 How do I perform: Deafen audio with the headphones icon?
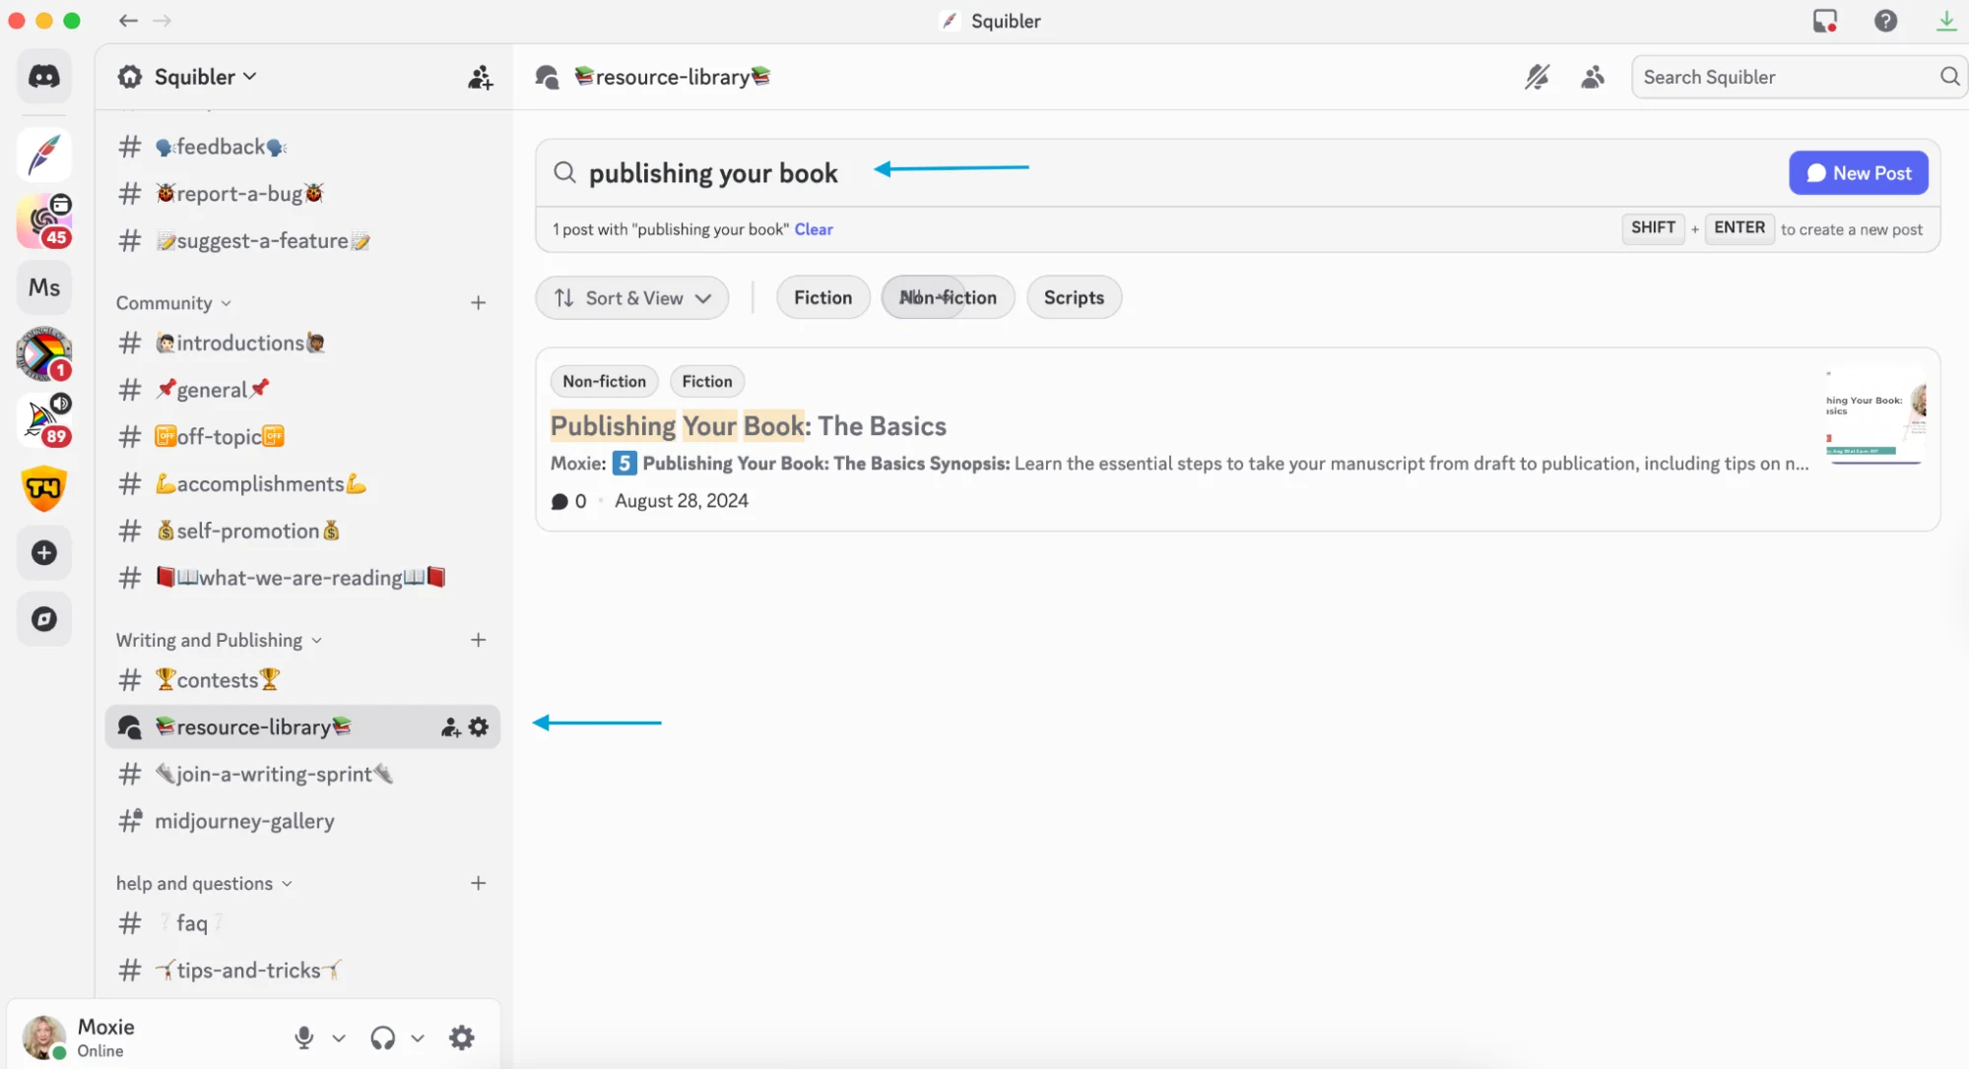click(383, 1038)
